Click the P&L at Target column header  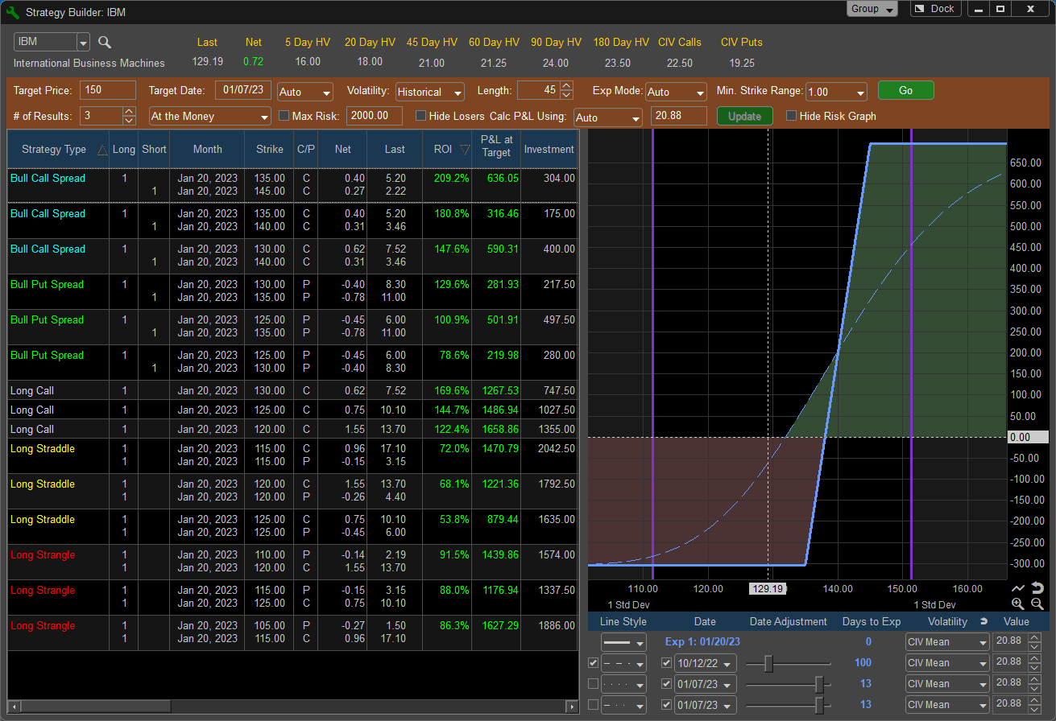click(x=496, y=150)
